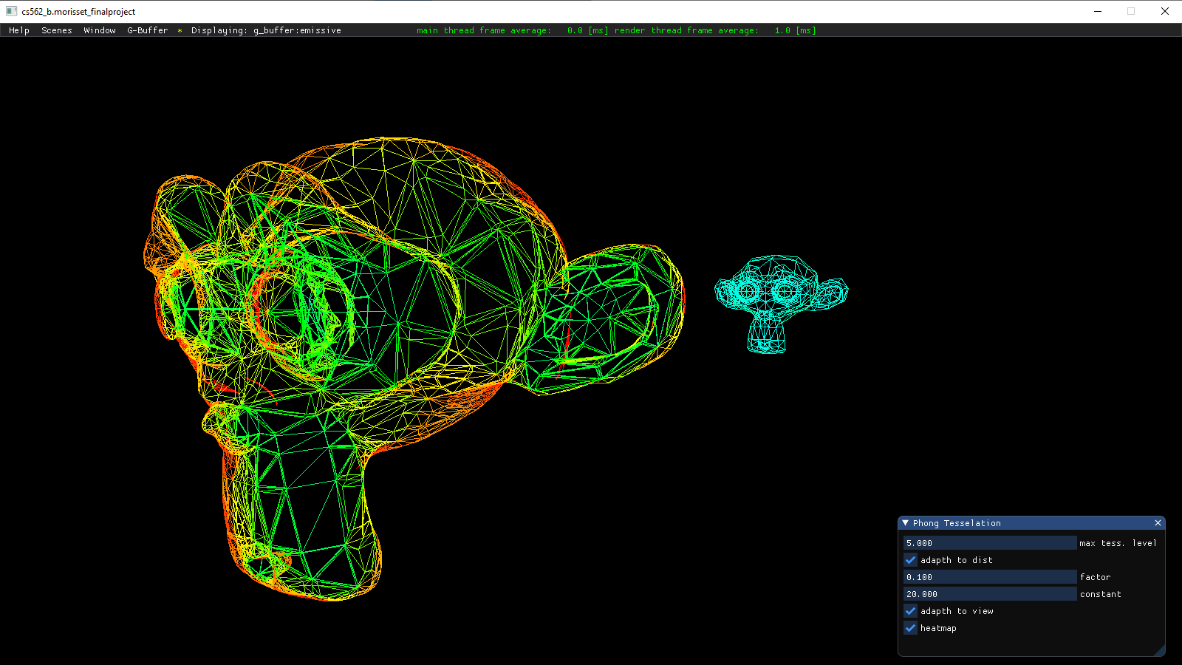
Task: Open the Scenes menu
Action: coord(57,30)
